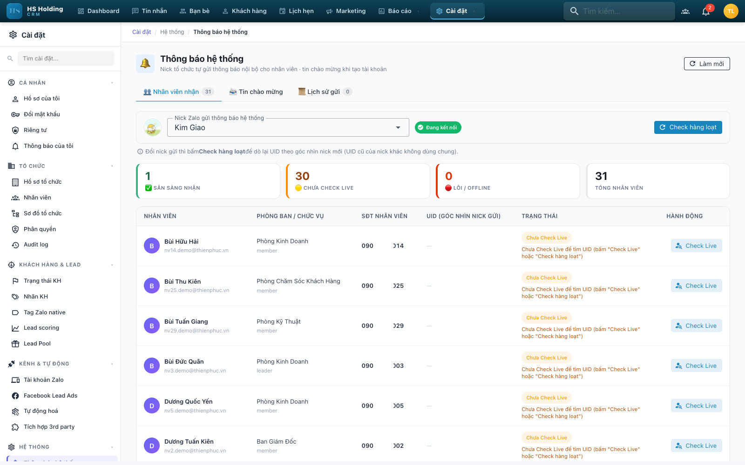745x465 pixels.
Task: Open Tin nhắn in top navigation
Action: [x=149, y=11]
